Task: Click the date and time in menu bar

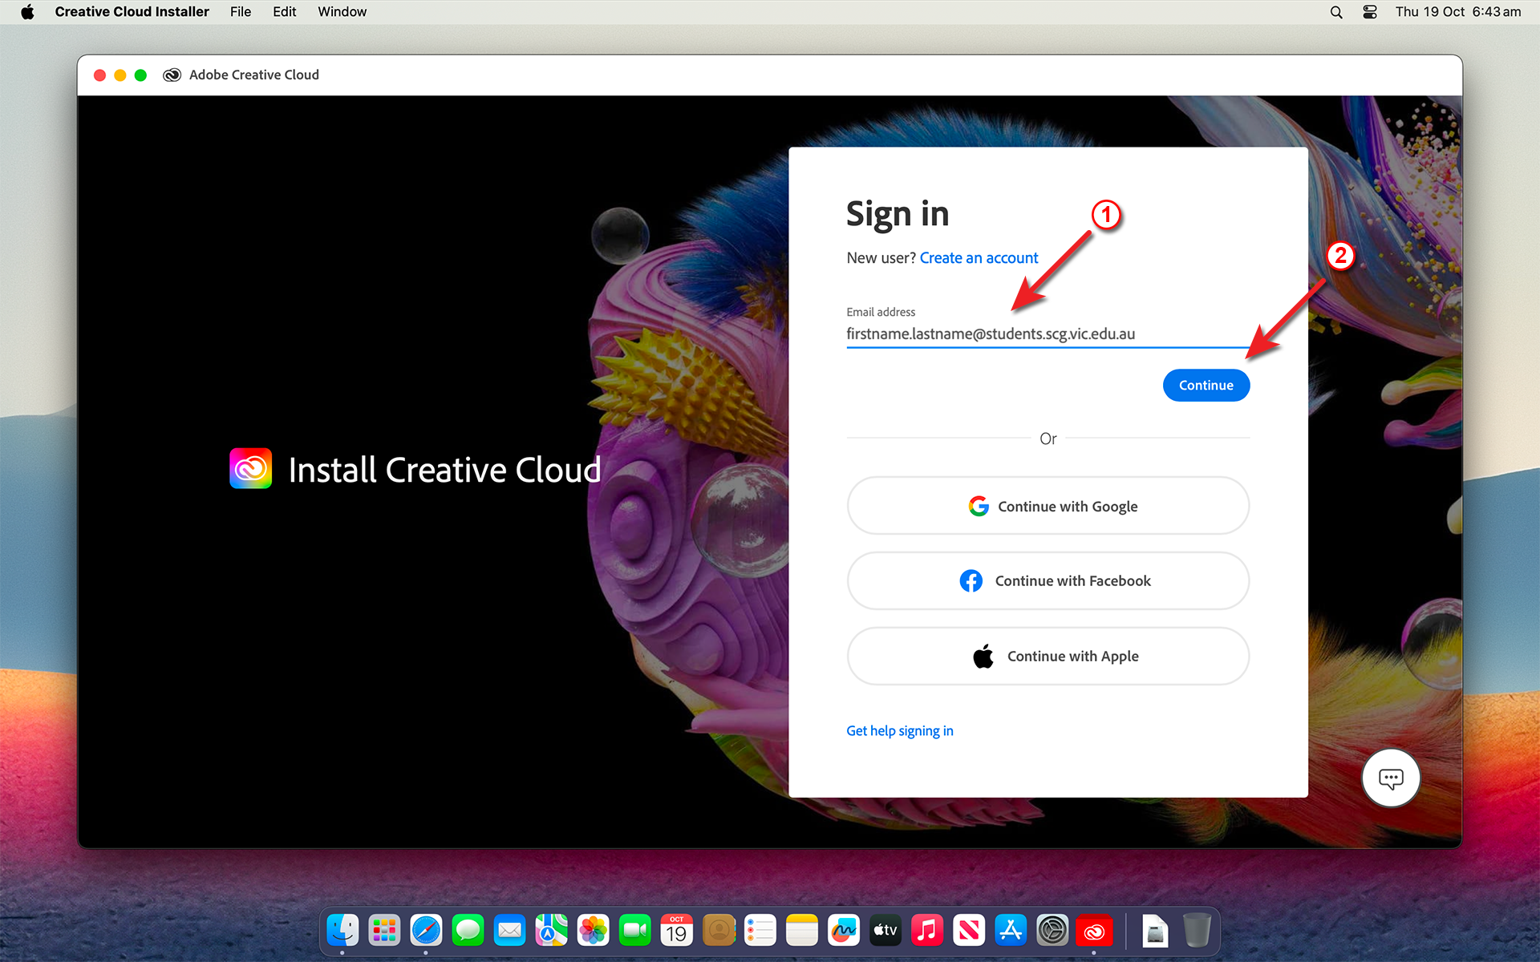Action: point(1458,12)
